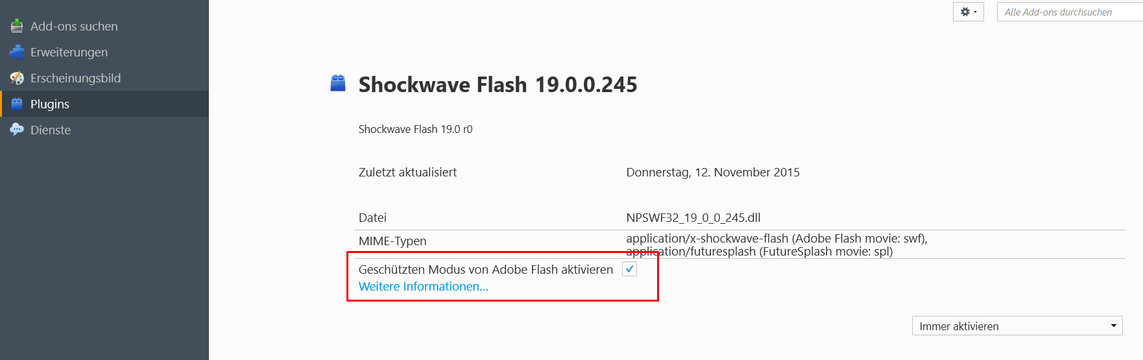Click the Shockwave Flash plugin brick icon
Image resolution: width=1143 pixels, height=360 pixels.
pyautogui.click(x=338, y=84)
